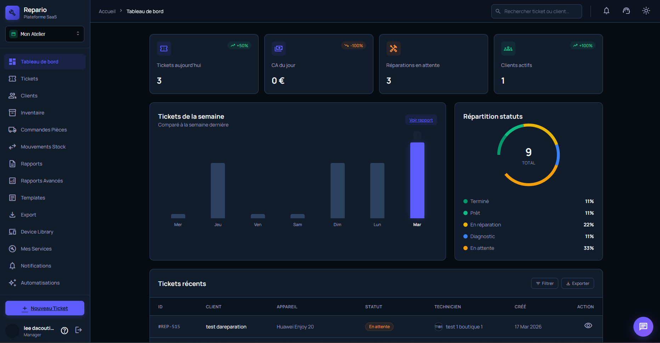Click the logout icon beside user profile
This screenshot has width=660, height=343.
tap(79, 330)
